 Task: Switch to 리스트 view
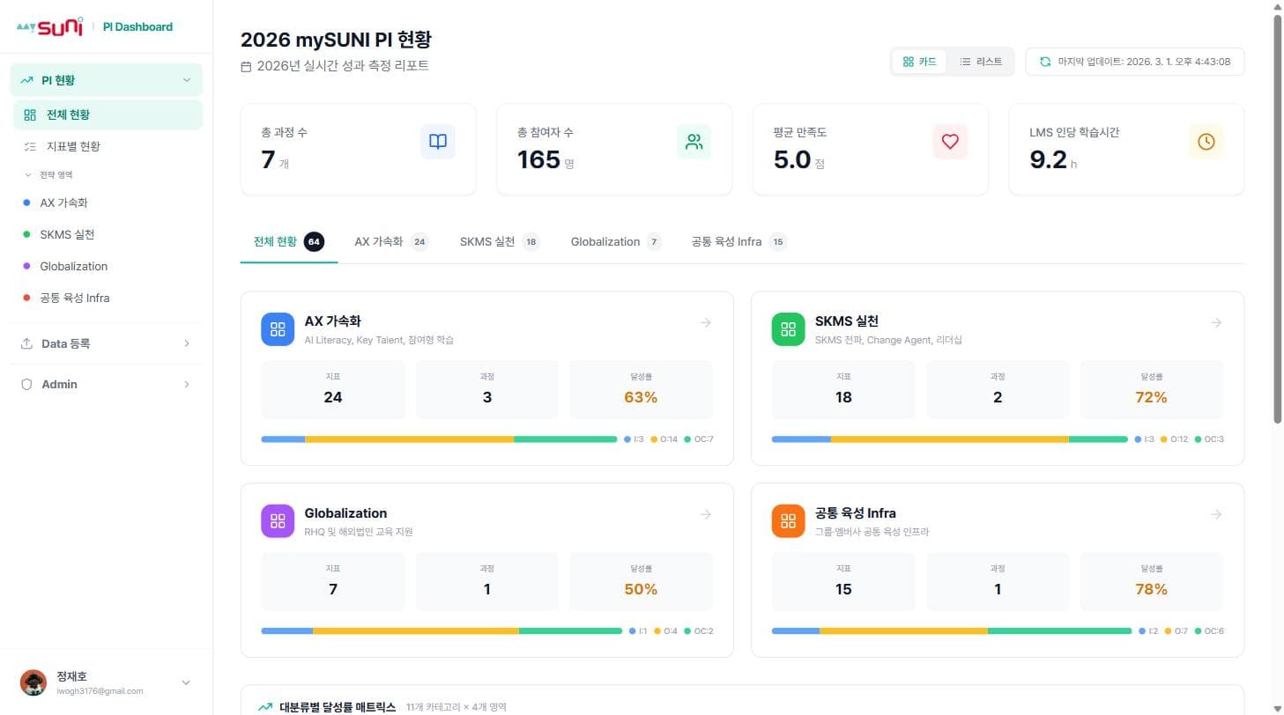pyautogui.click(x=980, y=62)
